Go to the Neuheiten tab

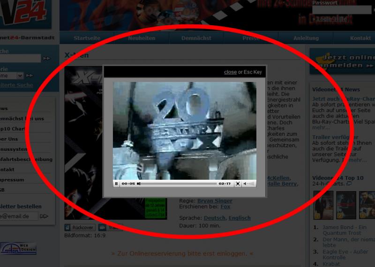click(142, 38)
